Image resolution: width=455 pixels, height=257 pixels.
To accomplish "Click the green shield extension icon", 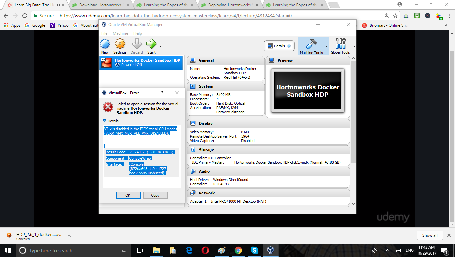I will pos(417,16).
